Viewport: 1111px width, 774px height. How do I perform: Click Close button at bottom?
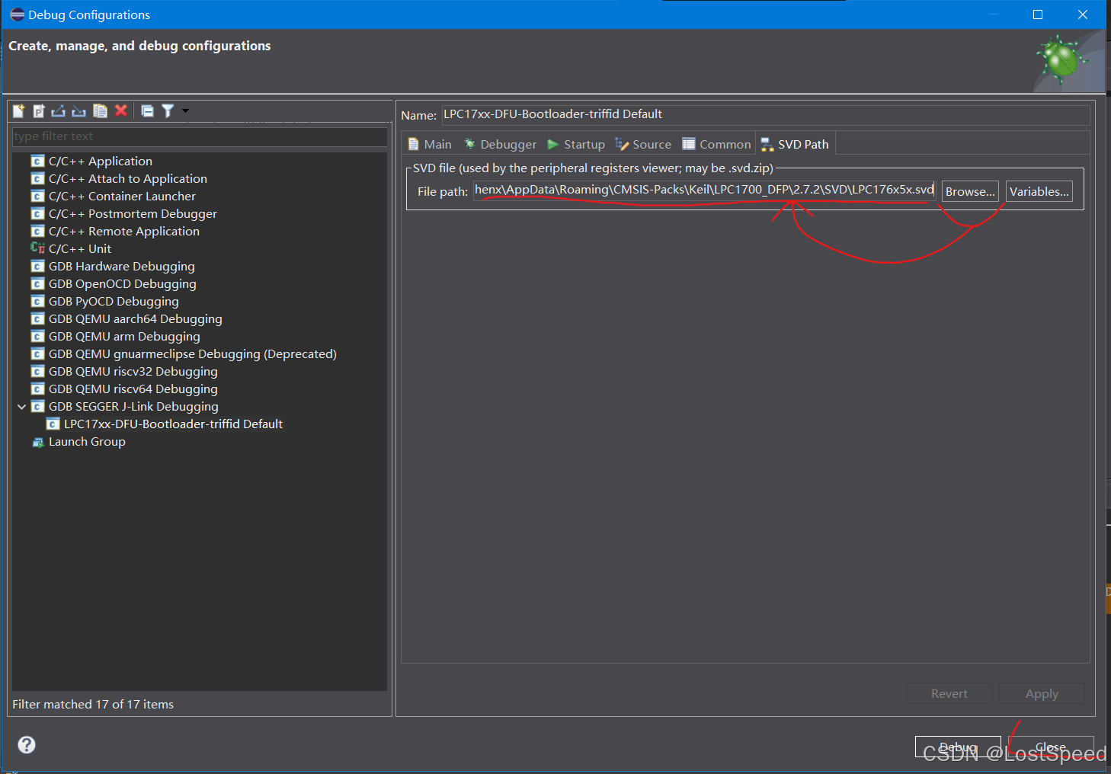(1051, 747)
